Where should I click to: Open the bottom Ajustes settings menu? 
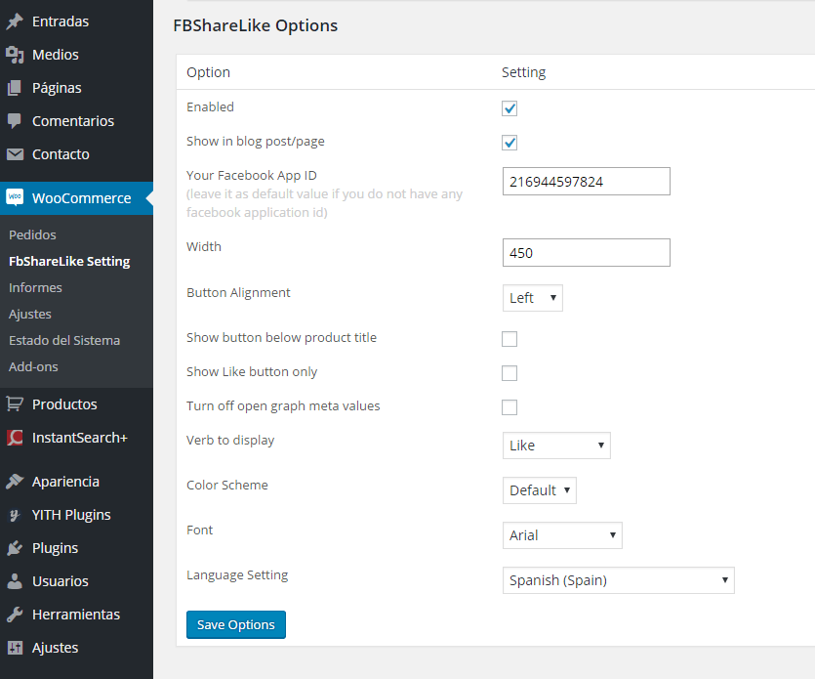coord(76,648)
